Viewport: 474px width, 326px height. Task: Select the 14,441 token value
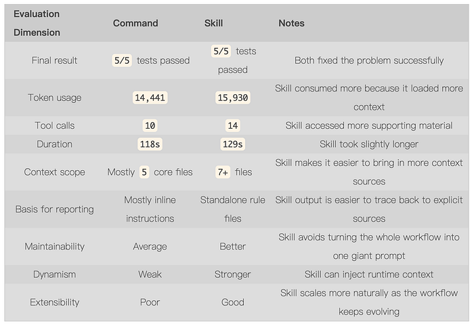(x=150, y=98)
